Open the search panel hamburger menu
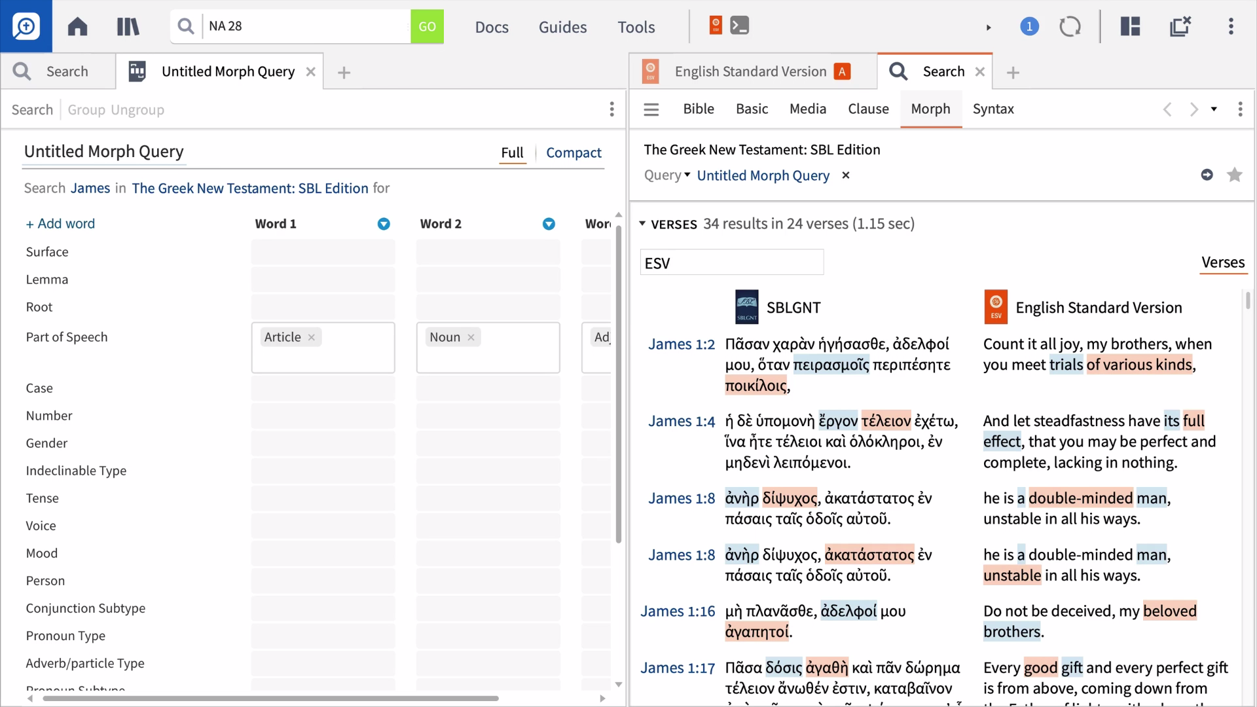The width and height of the screenshot is (1257, 707). [651, 109]
